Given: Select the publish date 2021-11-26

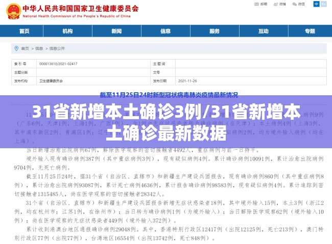Looking at the screenshot, I should 187,81.
